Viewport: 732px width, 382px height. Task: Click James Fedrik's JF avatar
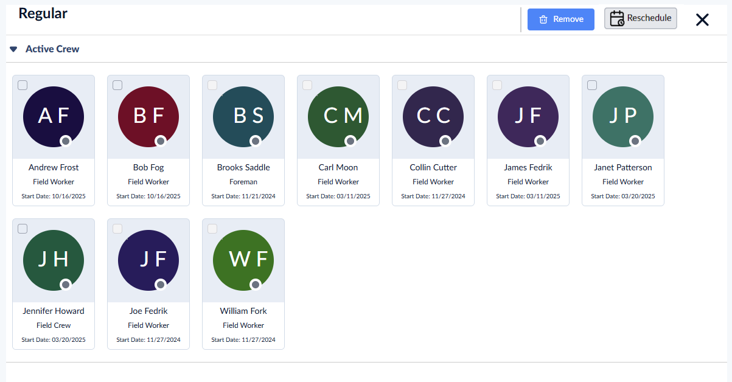(528, 116)
